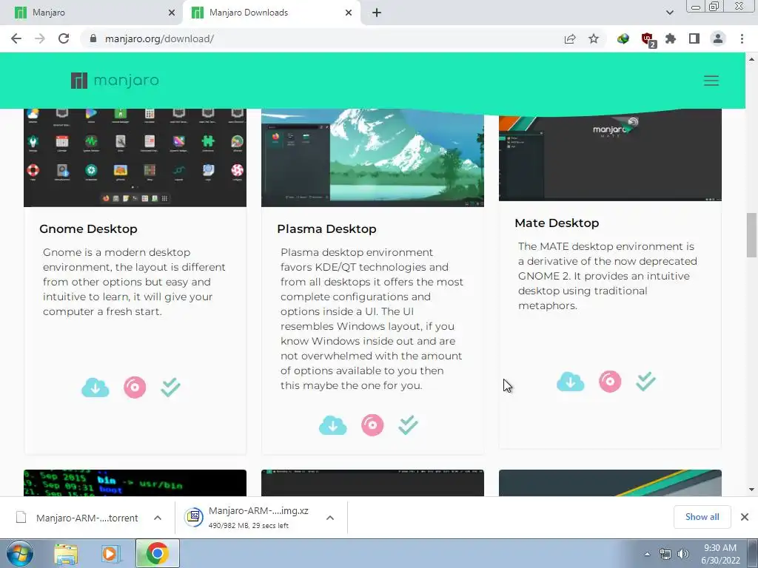This screenshot has width=758, height=568.
Task: Click scrollbar down arrow
Action: [x=751, y=490]
